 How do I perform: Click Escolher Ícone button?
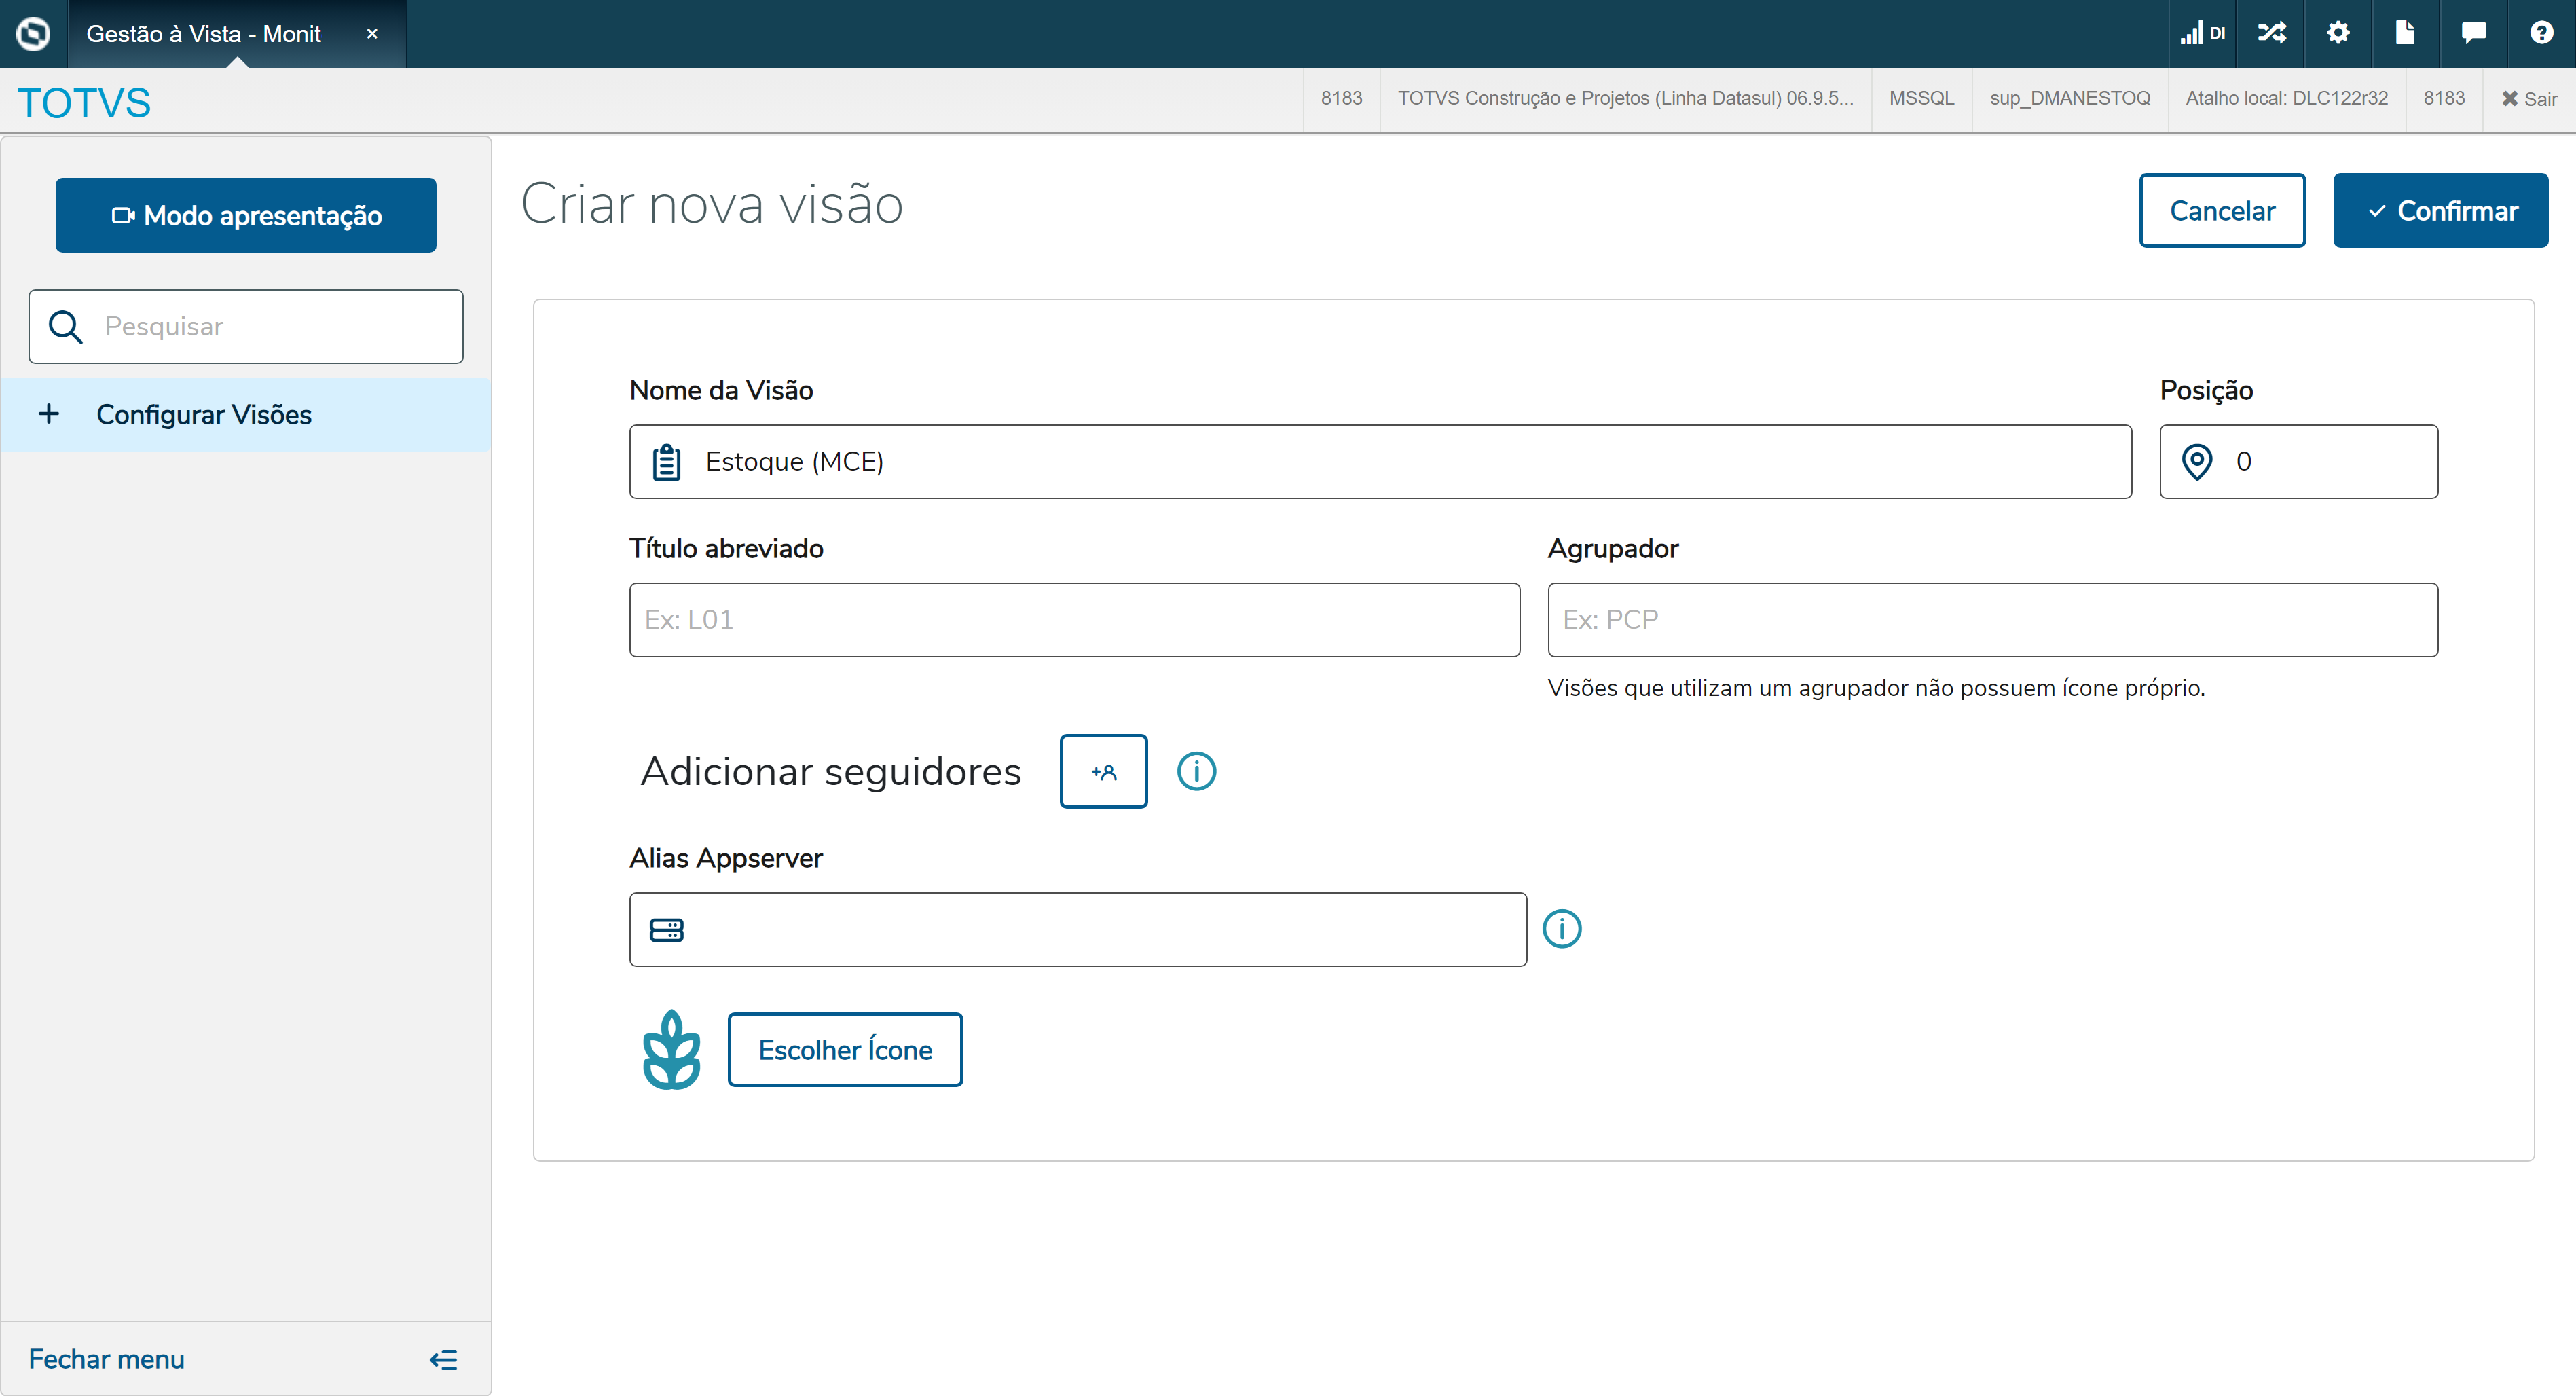pos(845,1049)
